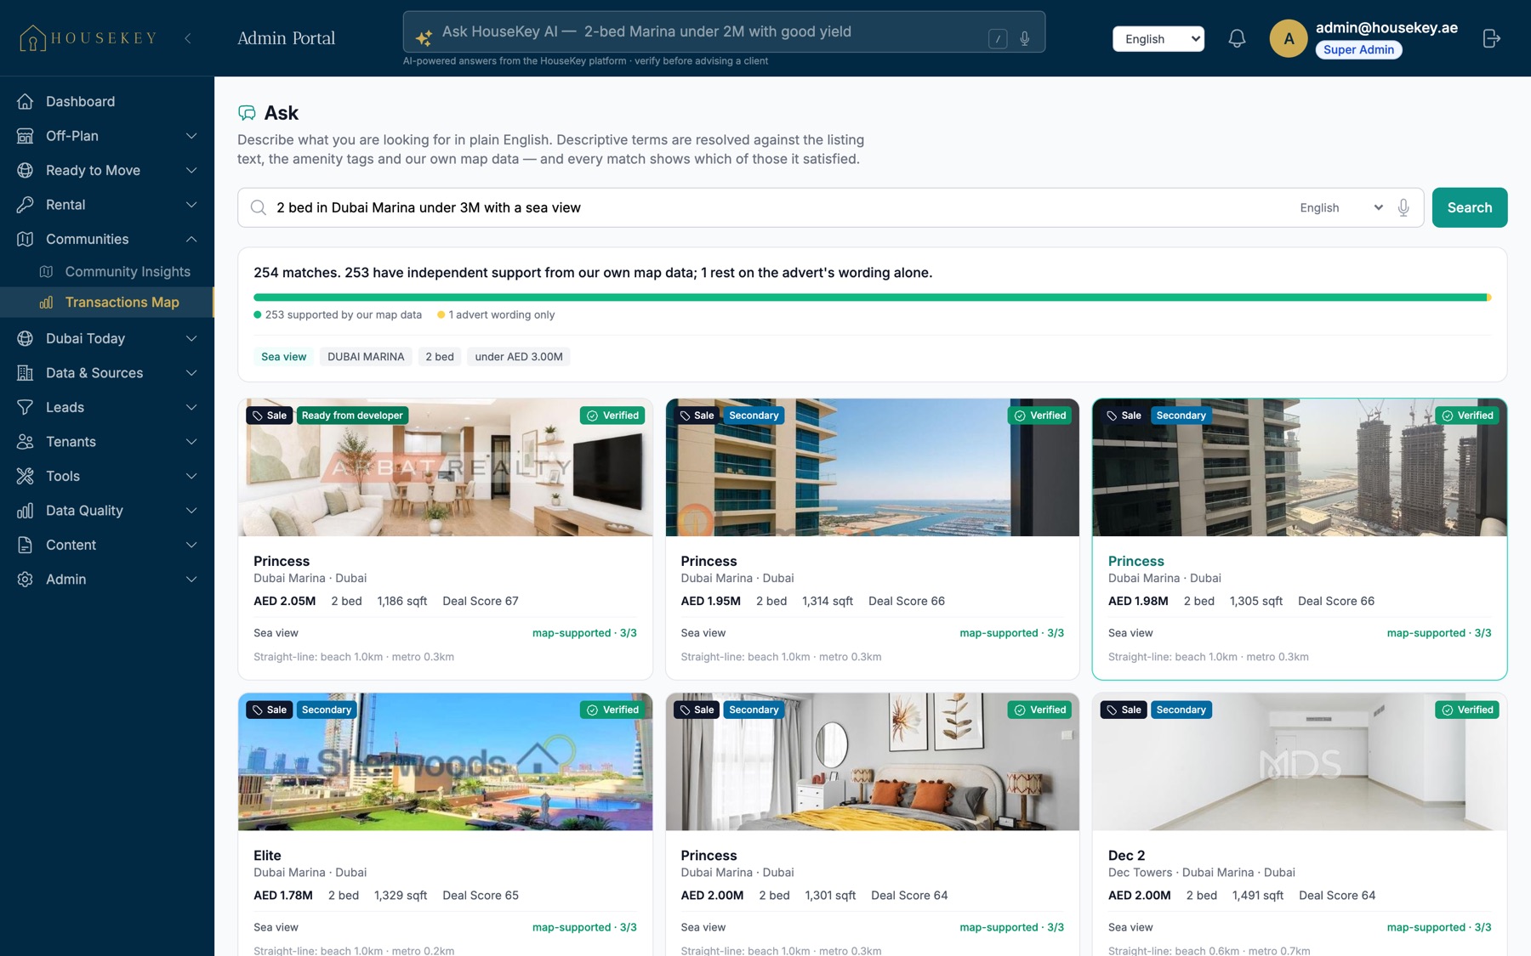Click the under AED 3.00M chip
Image resolution: width=1531 pixels, height=956 pixels.
[519, 357]
